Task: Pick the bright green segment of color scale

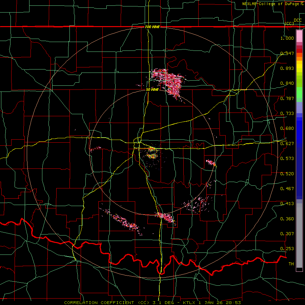Action: pos(299,93)
